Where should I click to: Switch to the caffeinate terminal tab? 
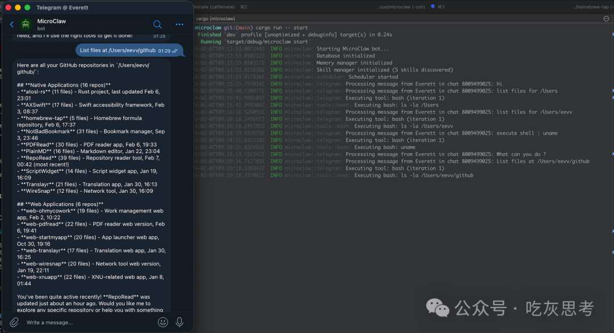[x=220, y=7]
